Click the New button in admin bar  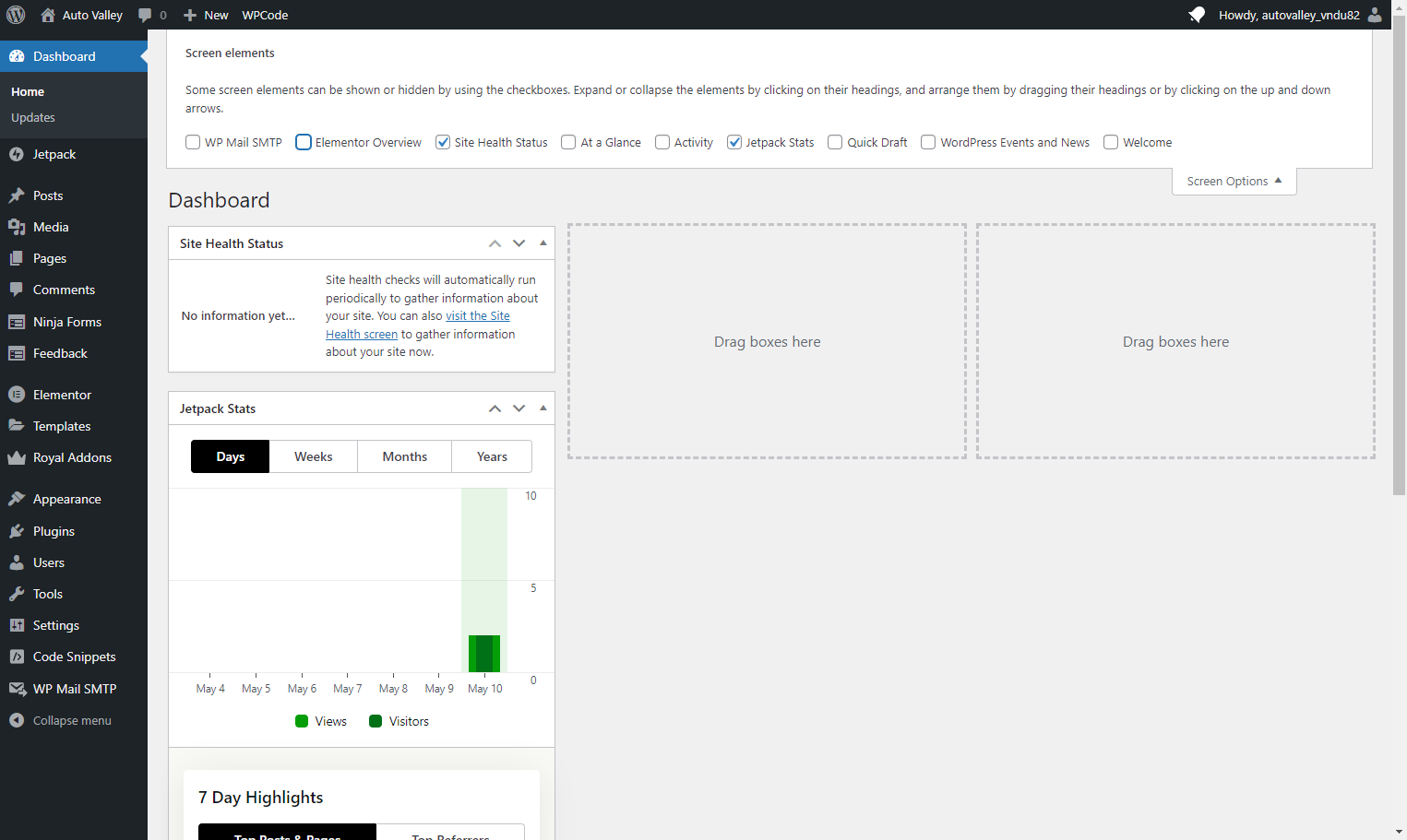coord(206,15)
